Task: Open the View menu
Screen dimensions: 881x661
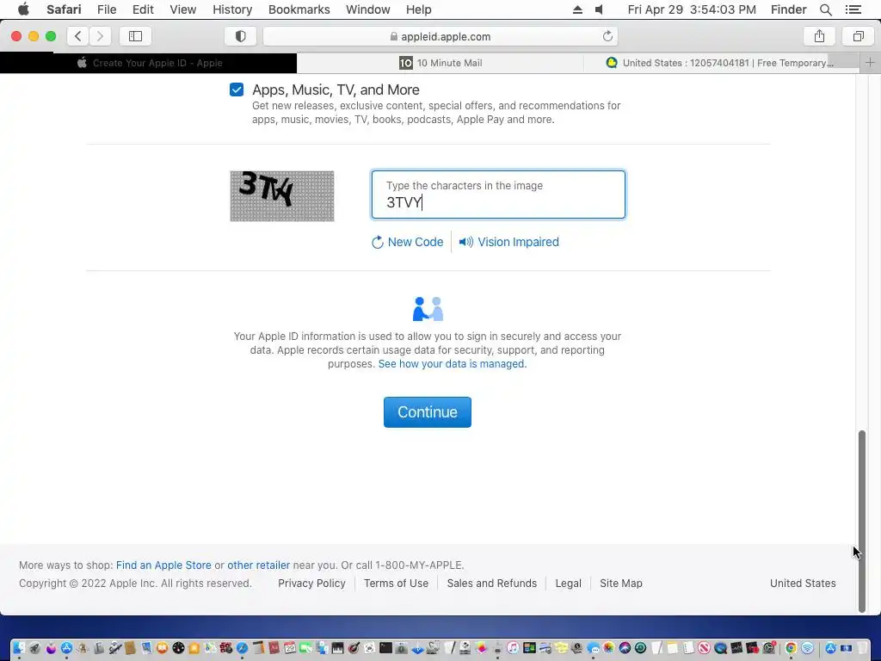Action: (182, 9)
